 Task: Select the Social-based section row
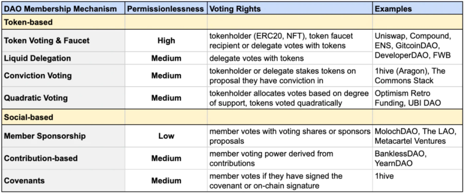click(232, 117)
